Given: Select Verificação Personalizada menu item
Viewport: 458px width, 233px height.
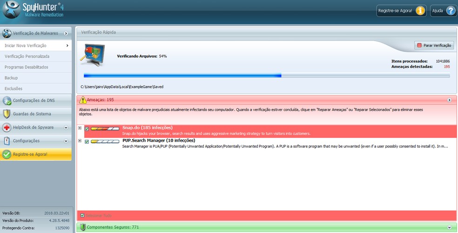Looking at the screenshot, I should click(36, 56).
